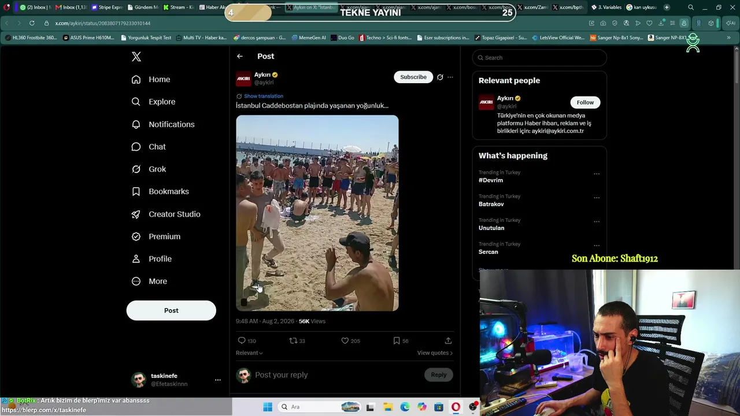Image resolution: width=740 pixels, height=416 pixels.
Task: Open the Relevant replies sort dropdown
Action: click(249, 353)
